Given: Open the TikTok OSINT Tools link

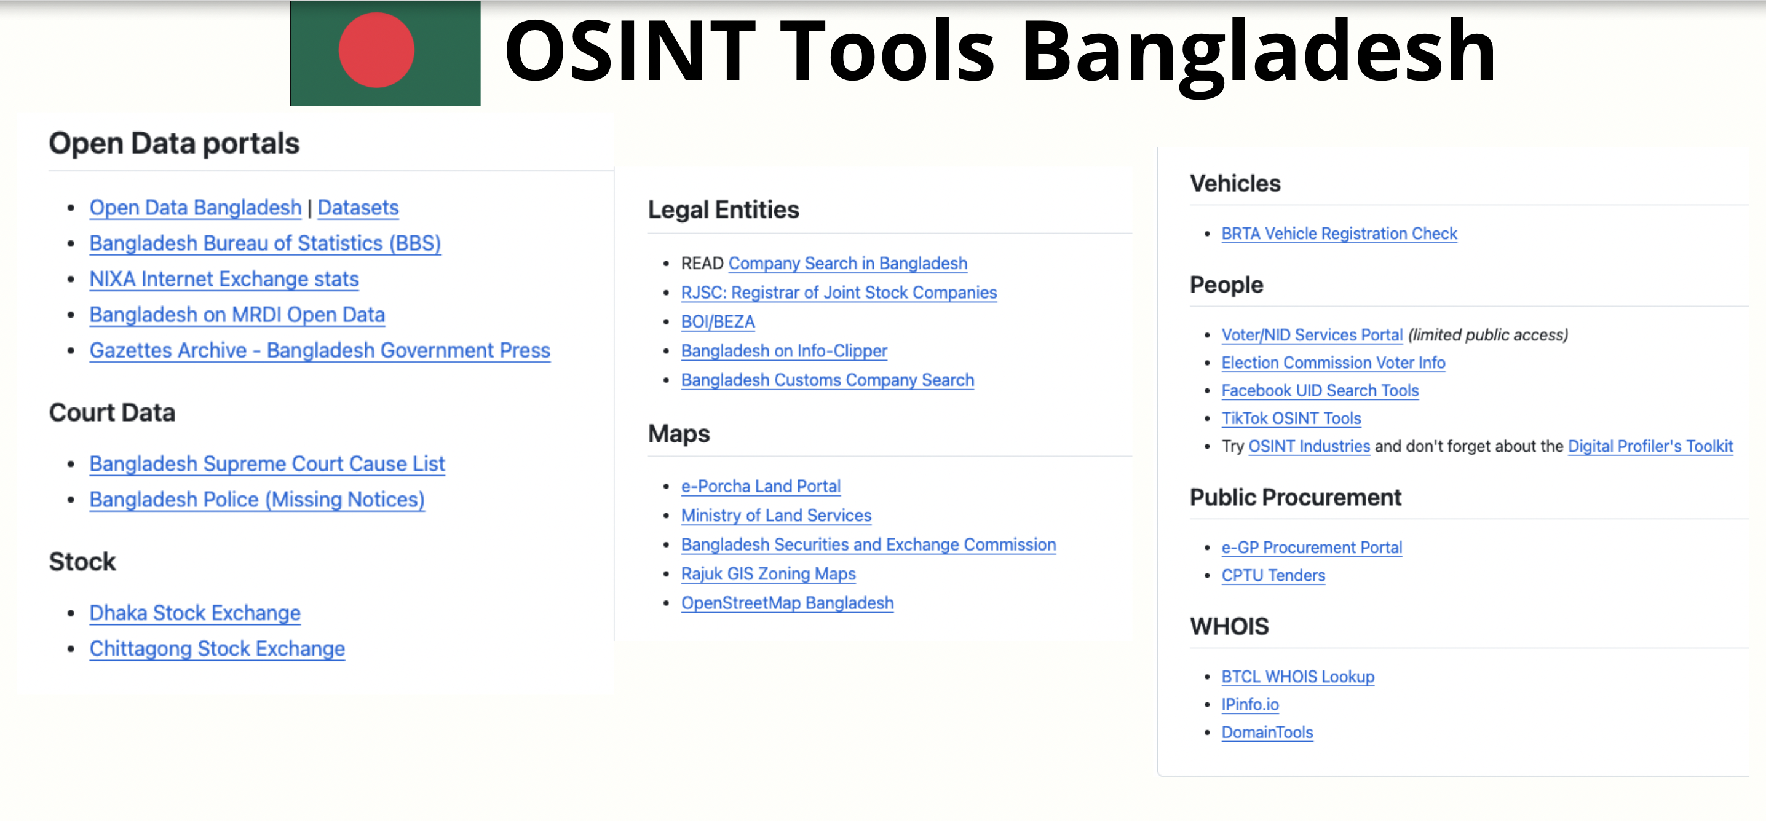Looking at the screenshot, I should [1291, 418].
